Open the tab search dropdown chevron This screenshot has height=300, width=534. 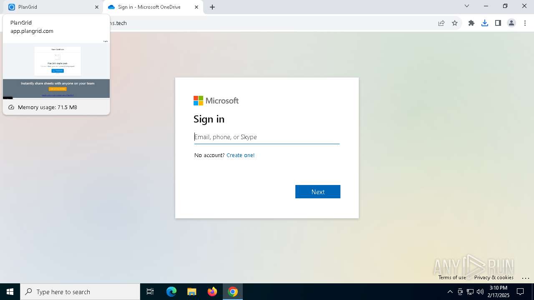(467, 6)
